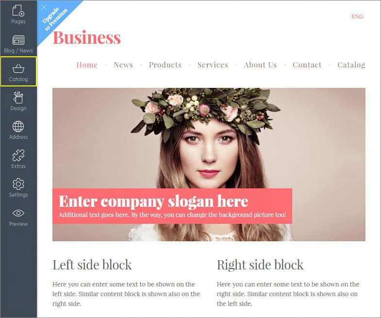Open the About Us menu item

point(260,65)
